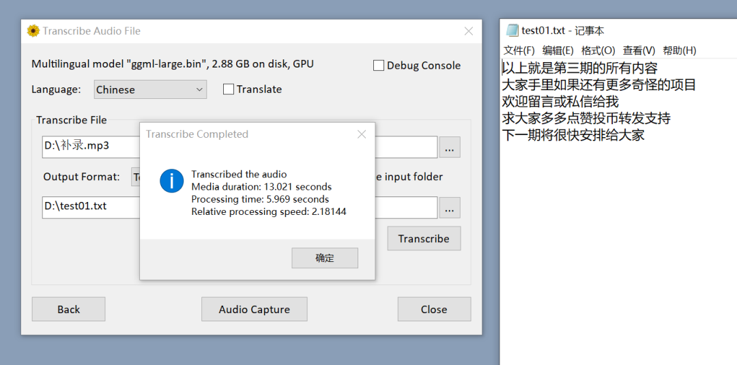Go Back using the Back button
This screenshot has height=365, width=737.
68,309
